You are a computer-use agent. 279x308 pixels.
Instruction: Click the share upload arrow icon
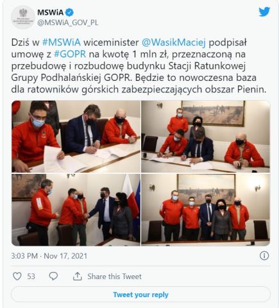click(x=78, y=276)
